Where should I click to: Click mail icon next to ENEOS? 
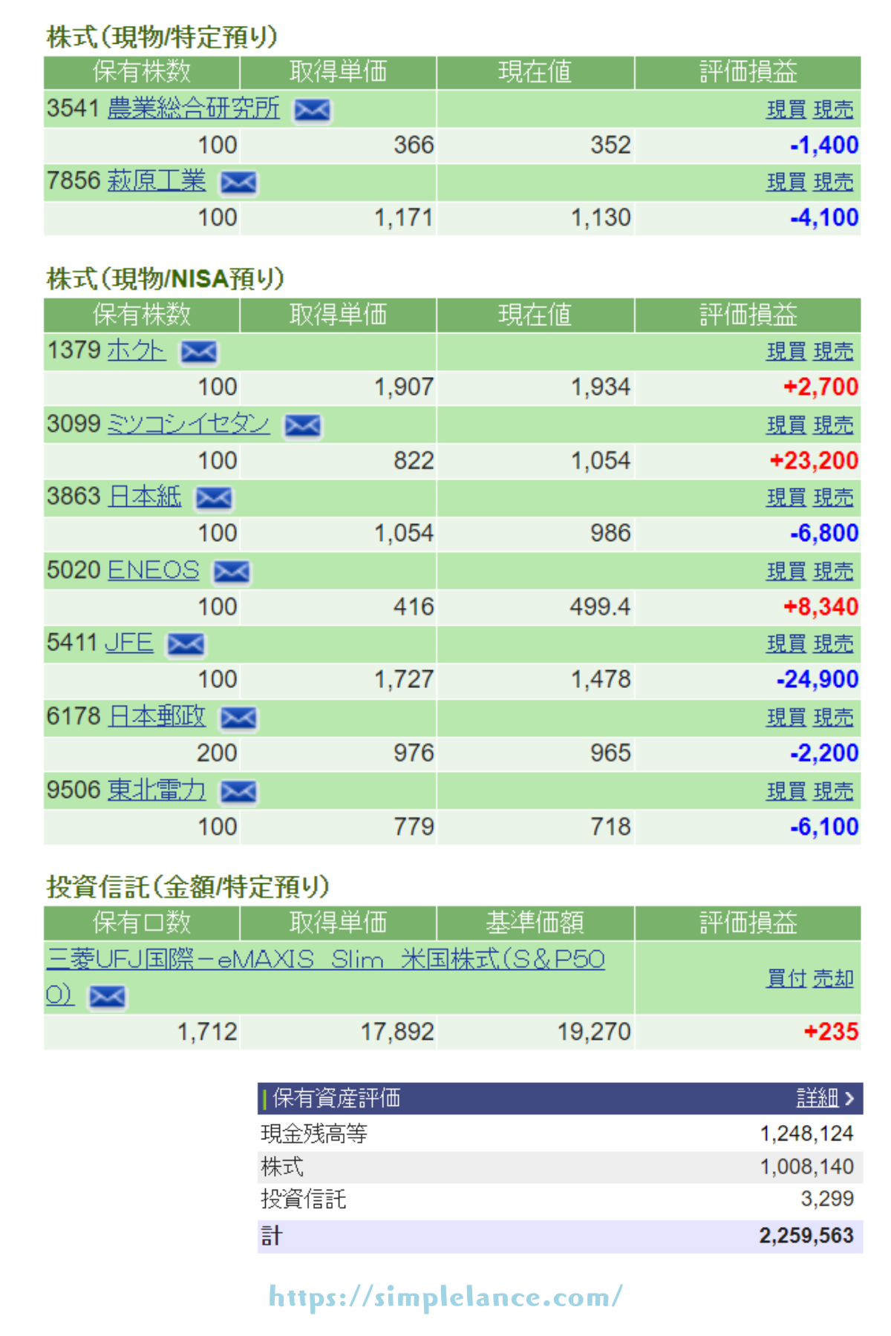pos(232,572)
